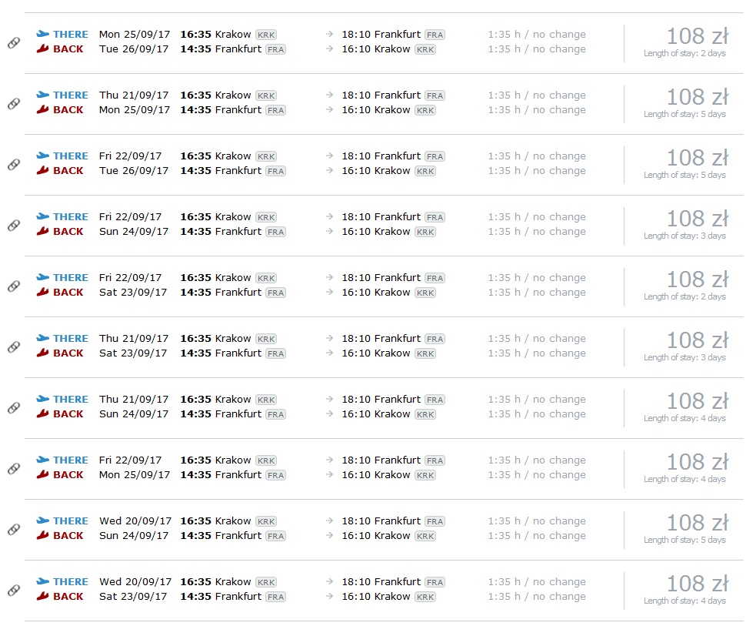
Task: Click 'Length of stay: 5 days' in Thu 21/09–Mon 25/09 trip
Action: [x=684, y=114]
